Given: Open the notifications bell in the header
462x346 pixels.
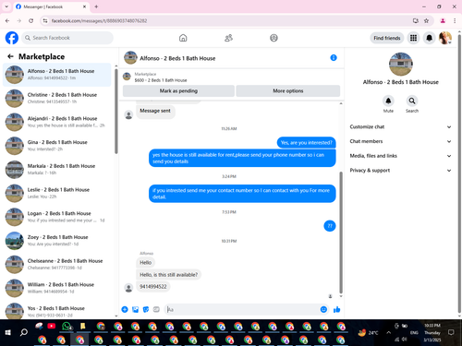Looking at the screenshot, I should click(429, 38).
